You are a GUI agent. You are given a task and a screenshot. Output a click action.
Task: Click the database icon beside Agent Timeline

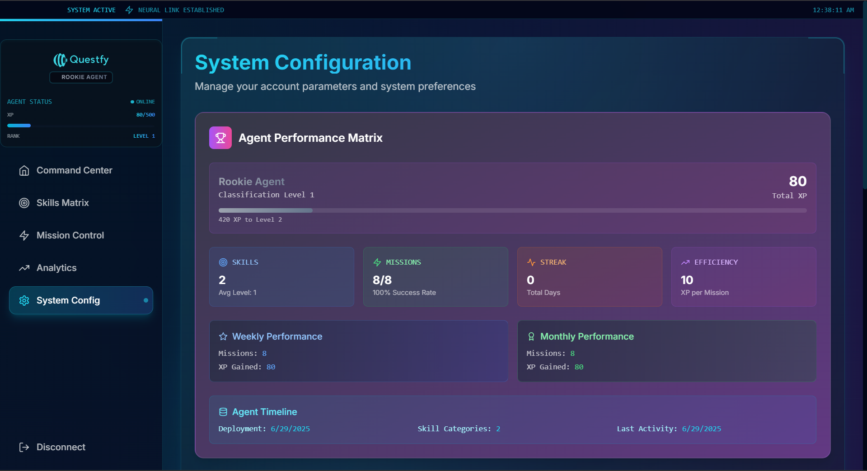(223, 412)
